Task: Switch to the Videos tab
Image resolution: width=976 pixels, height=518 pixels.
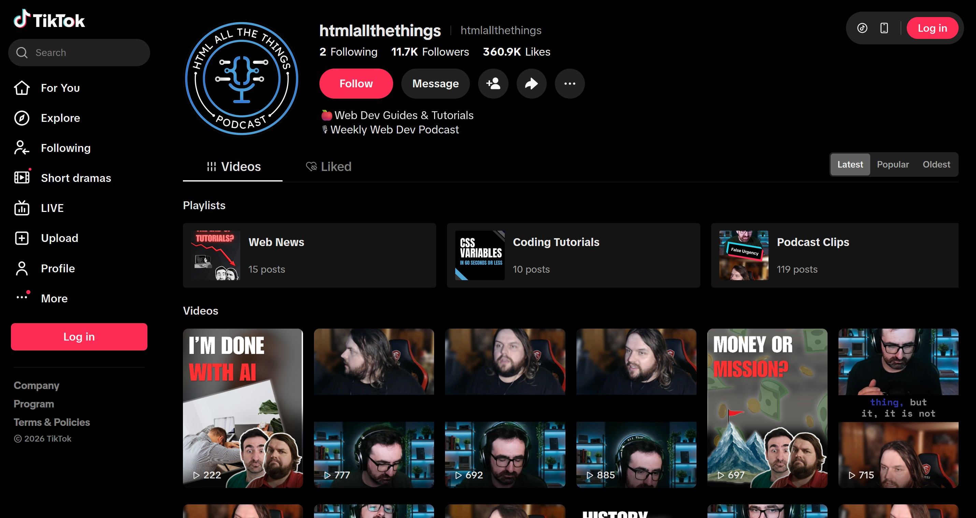Action: (x=233, y=167)
